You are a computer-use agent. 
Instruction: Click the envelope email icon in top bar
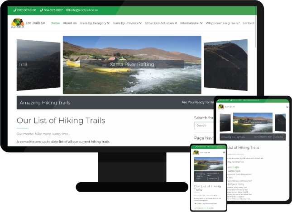coord(68,10)
